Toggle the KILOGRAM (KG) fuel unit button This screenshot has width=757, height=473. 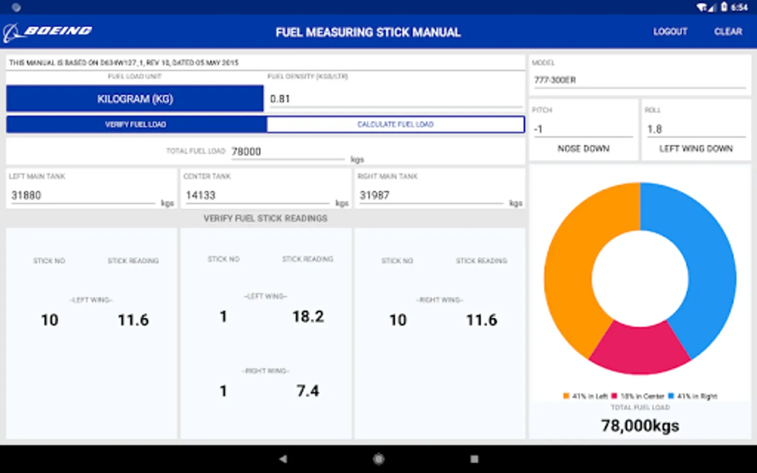tap(135, 99)
